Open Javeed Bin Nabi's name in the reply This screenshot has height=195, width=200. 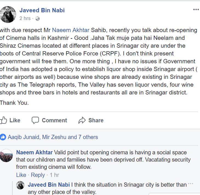[49, 185]
